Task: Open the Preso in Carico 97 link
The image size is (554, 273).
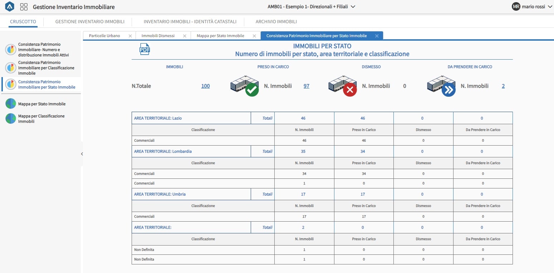Action: pyautogui.click(x=307, y=86)
